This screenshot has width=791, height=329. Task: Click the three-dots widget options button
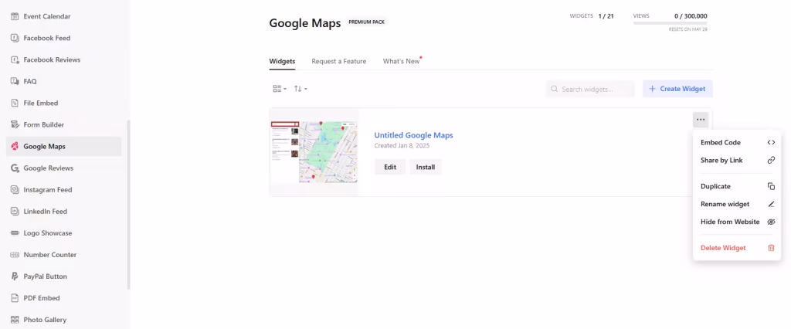[700, 120]
